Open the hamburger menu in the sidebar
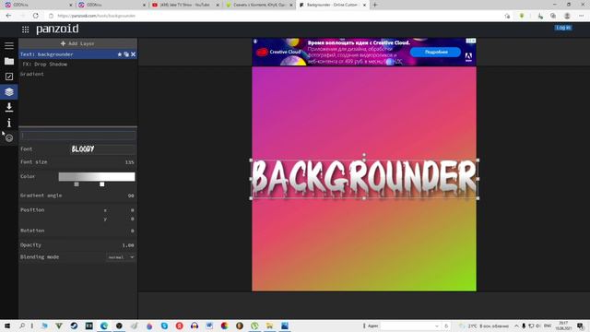Viewport: 590px width, 332px height. click(9, 45)
